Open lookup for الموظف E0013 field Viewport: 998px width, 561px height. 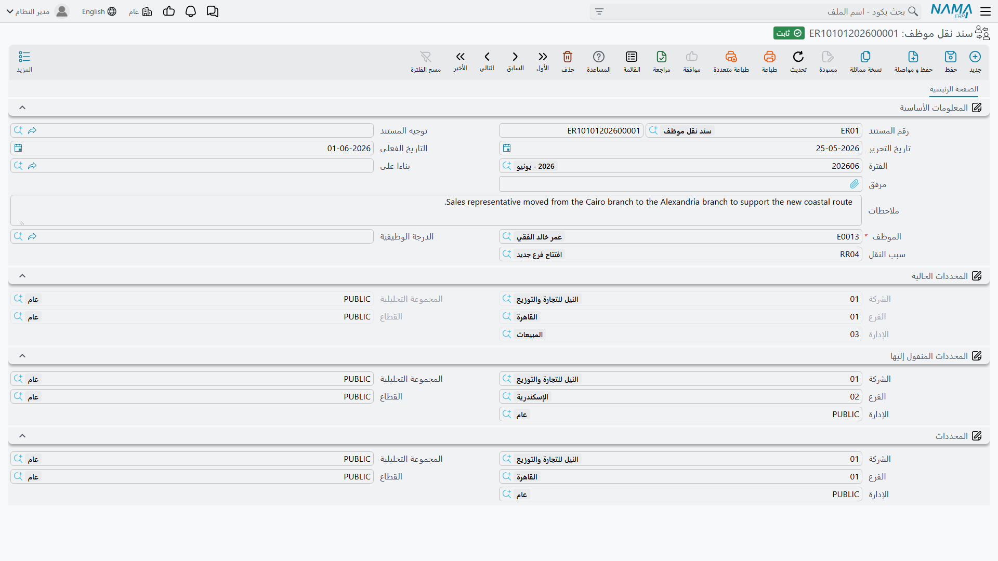click(507, 237)
